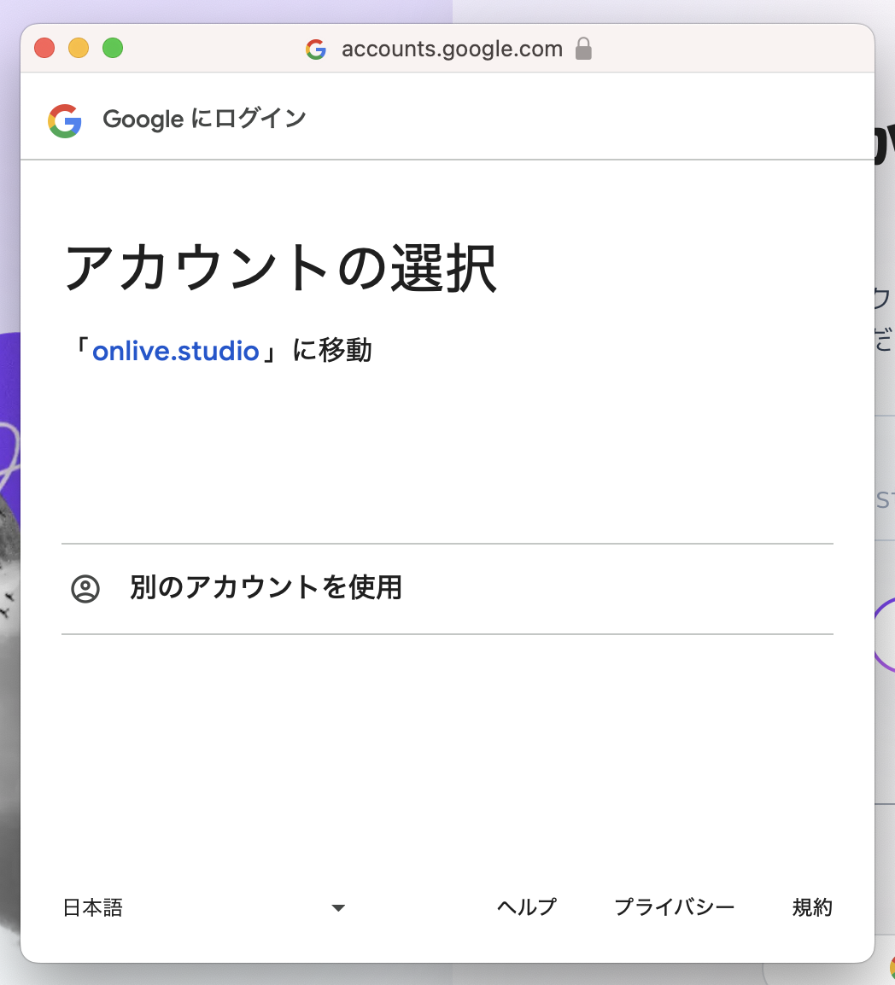The width and height of the screenshot is (895, 985).
Task: Click the アカウントの選択 heading
Action: 280,270
